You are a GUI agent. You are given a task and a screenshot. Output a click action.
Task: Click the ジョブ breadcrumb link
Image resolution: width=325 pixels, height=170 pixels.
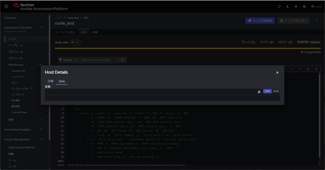coord(58,18)
